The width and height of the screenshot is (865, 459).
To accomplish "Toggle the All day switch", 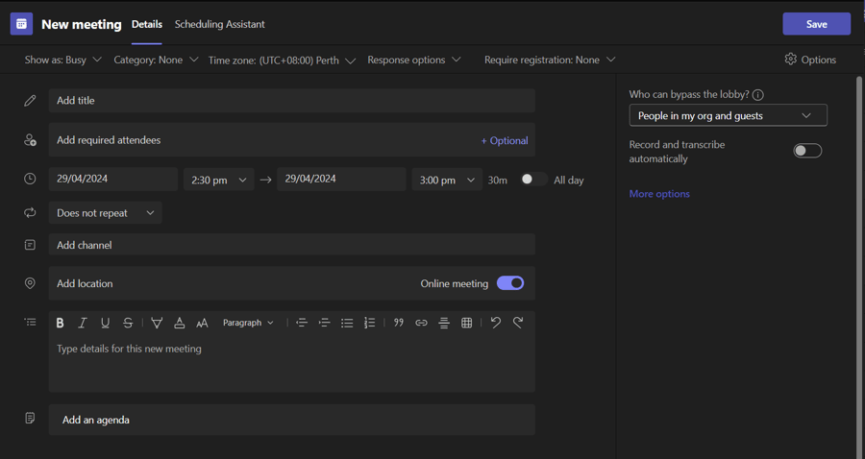I will tap(533, 179).
